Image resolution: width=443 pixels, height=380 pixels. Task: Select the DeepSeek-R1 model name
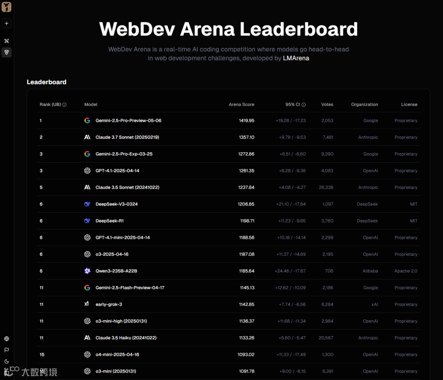click(x=110, y=220)
